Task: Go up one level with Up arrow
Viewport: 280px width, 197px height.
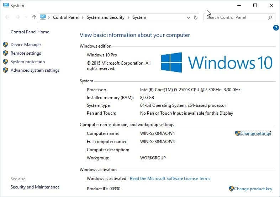Action: (x=34, y=17)
